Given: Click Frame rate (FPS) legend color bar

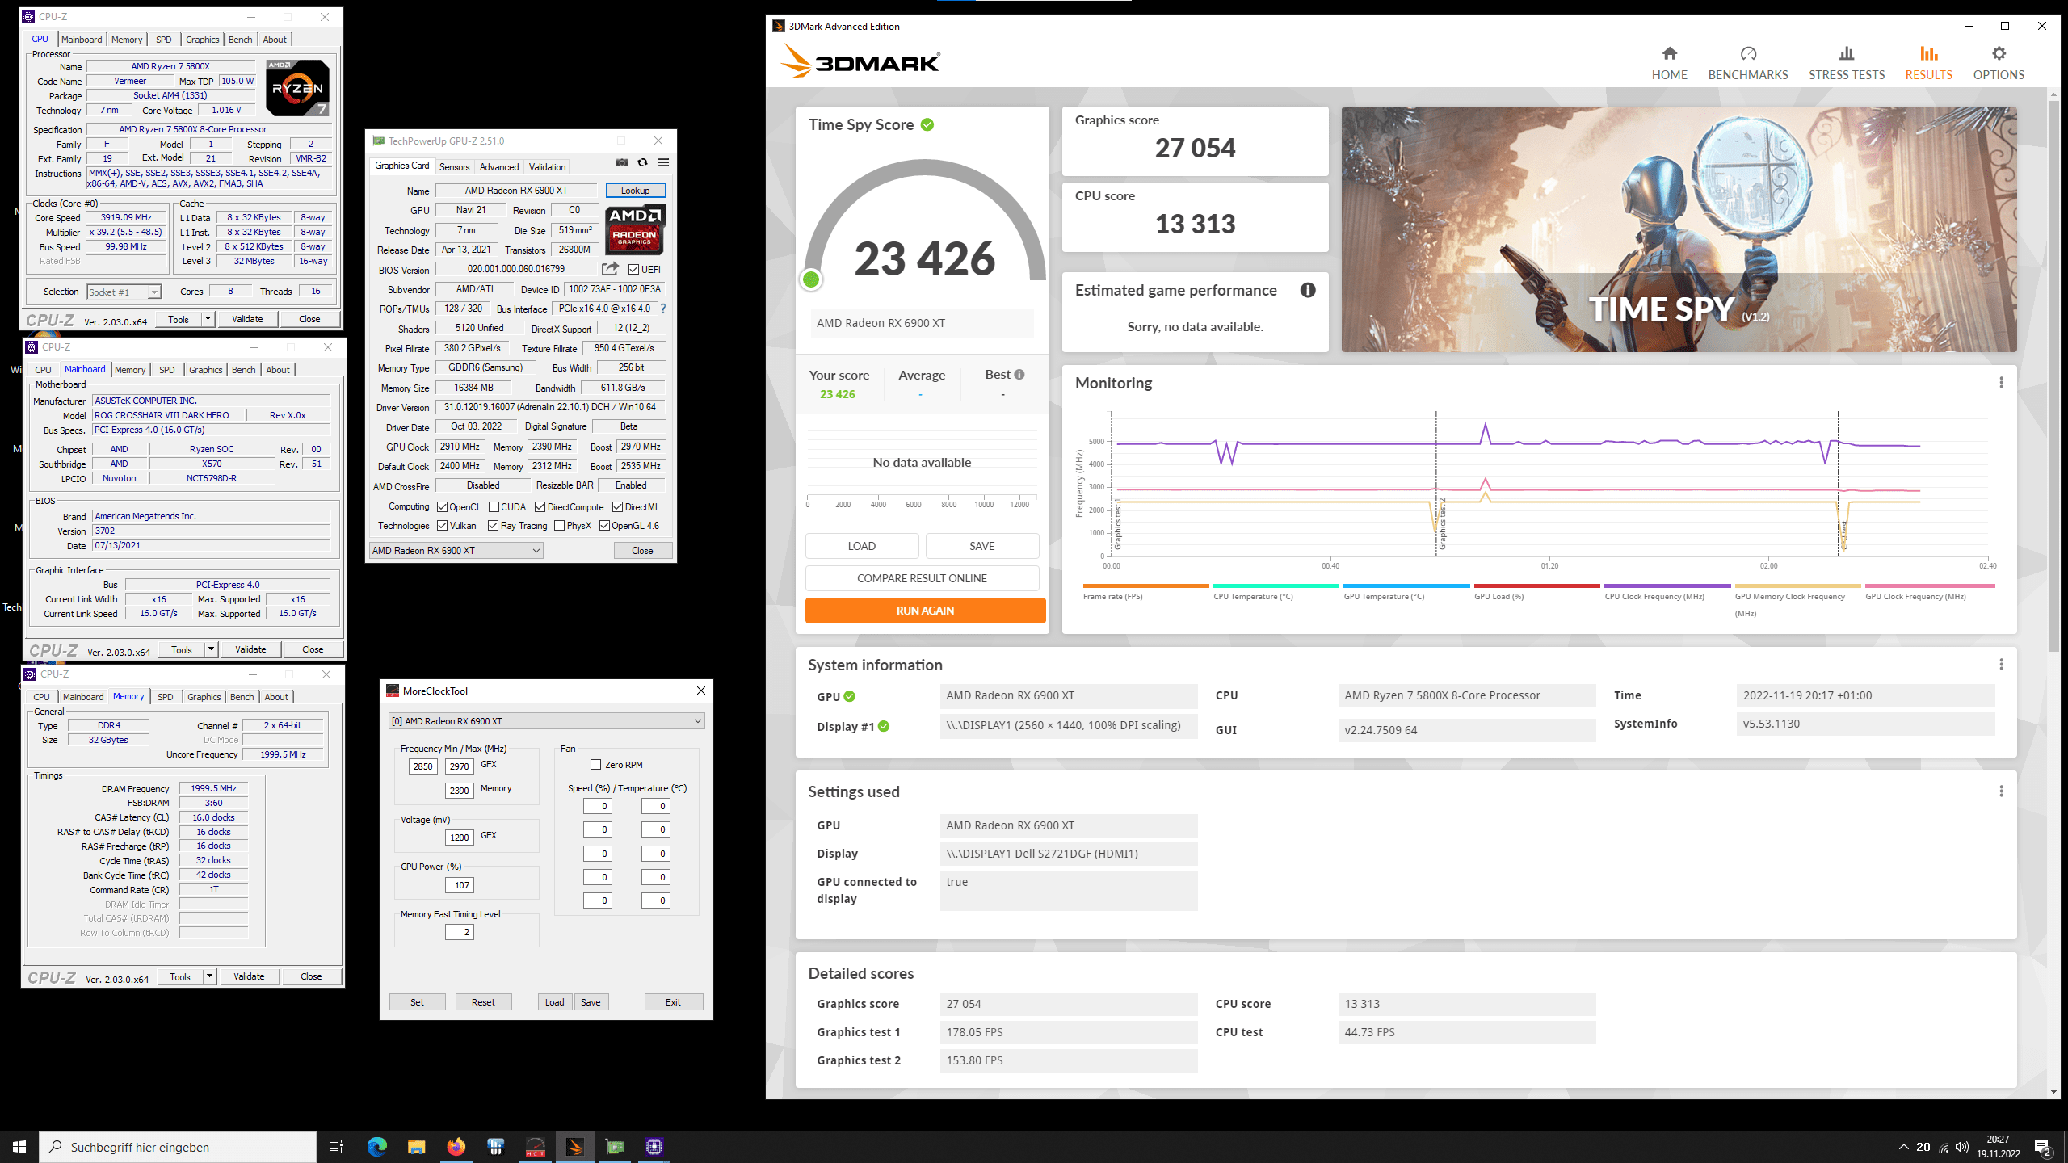Looking at the screenshot, I should point(1145,586).
